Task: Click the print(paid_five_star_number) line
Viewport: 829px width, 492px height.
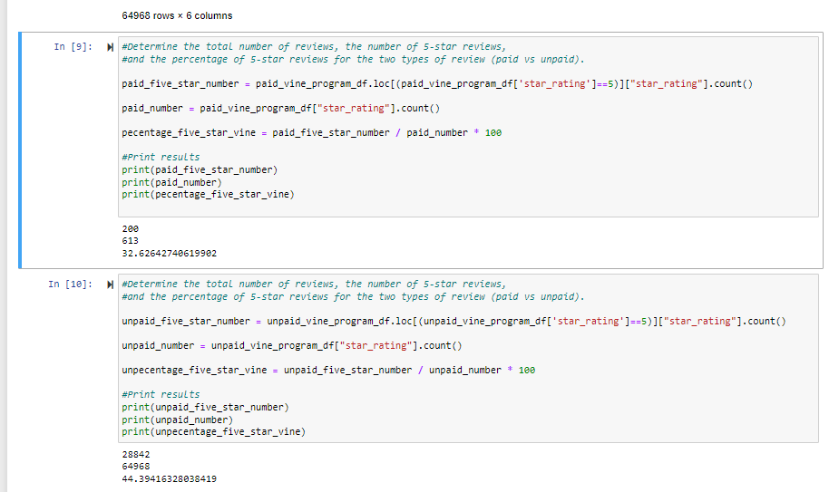Action: click(200, 170)
